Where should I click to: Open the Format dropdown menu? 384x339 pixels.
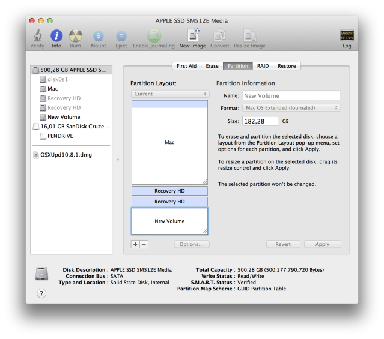[x=291, y=108]
